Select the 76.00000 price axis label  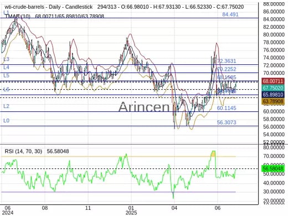(x=274, y=50)
